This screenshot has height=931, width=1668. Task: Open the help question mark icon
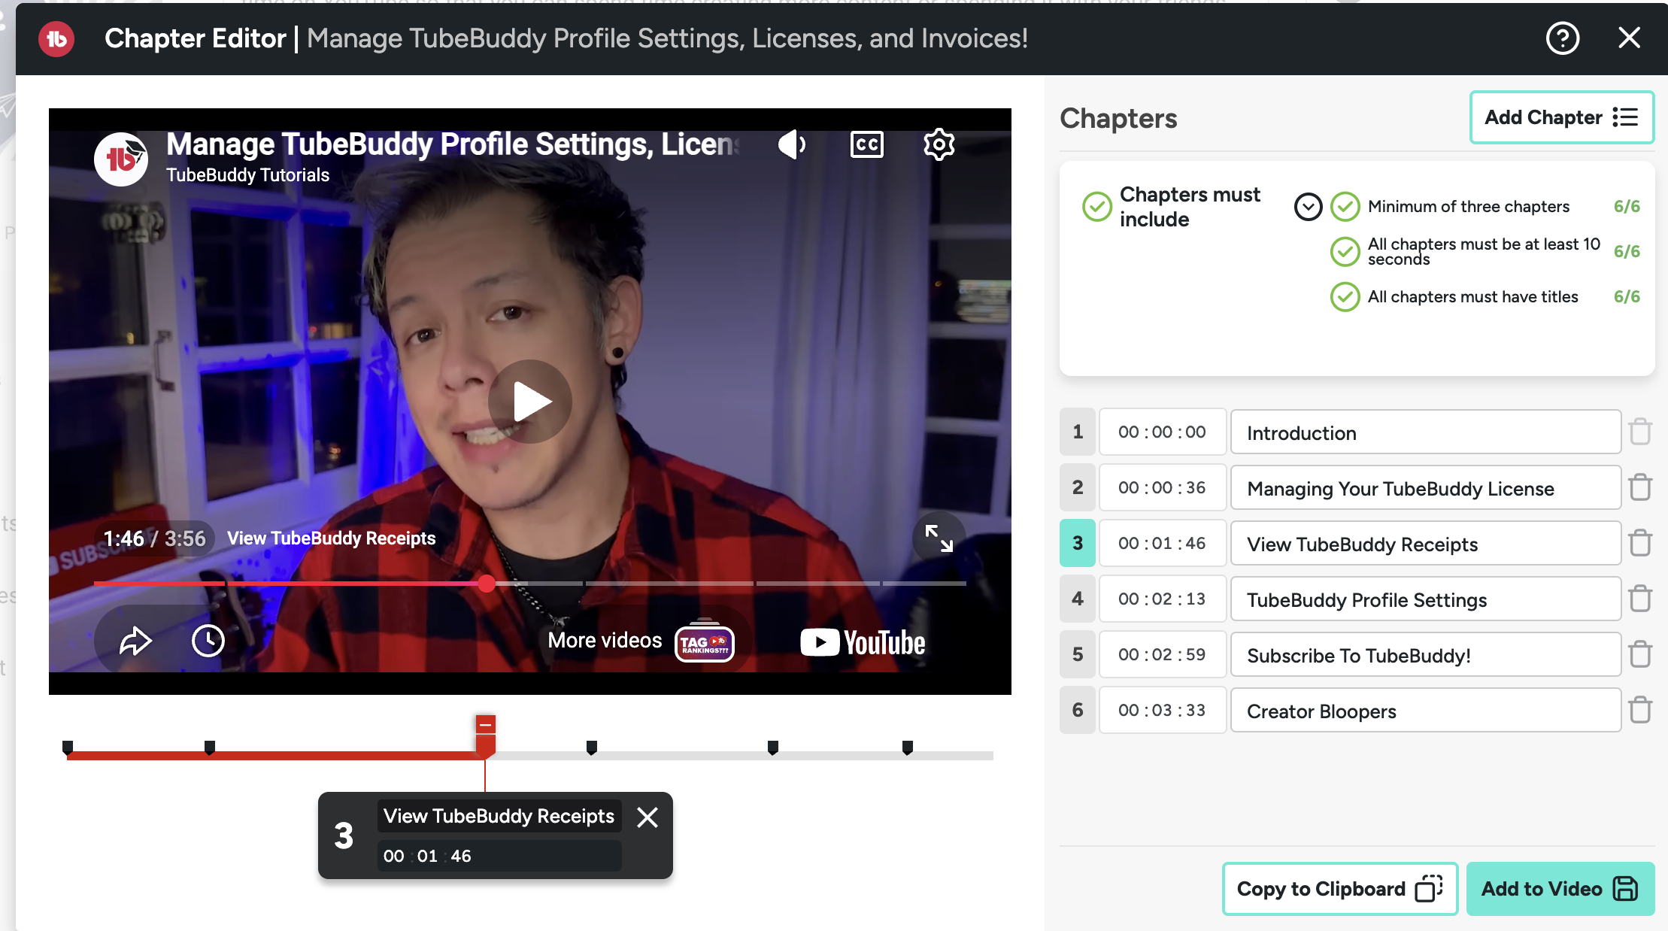click(x=1562, y=38)
